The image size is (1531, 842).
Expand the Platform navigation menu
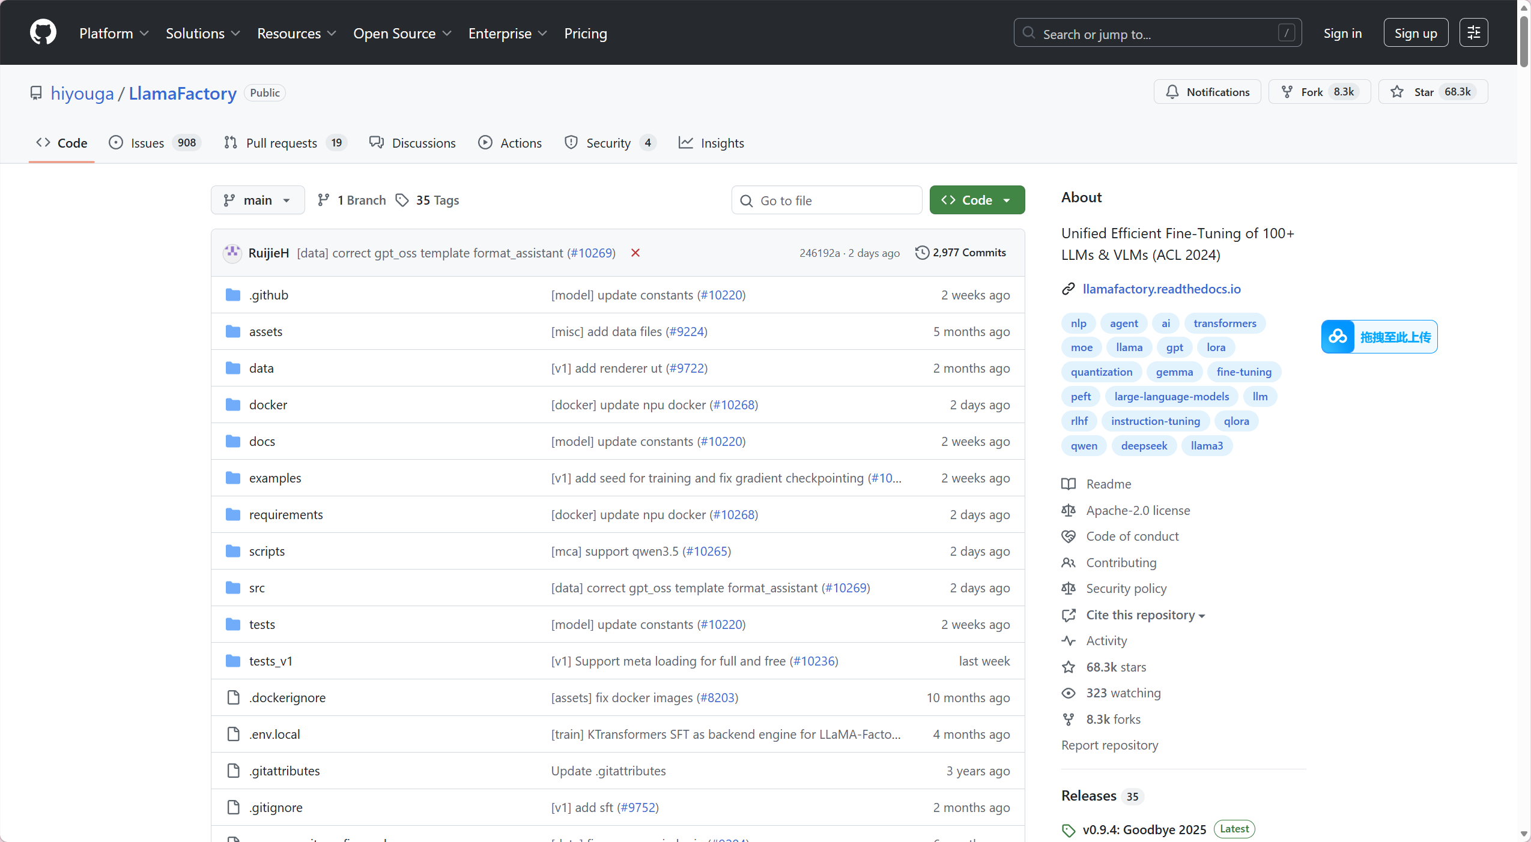114,33
